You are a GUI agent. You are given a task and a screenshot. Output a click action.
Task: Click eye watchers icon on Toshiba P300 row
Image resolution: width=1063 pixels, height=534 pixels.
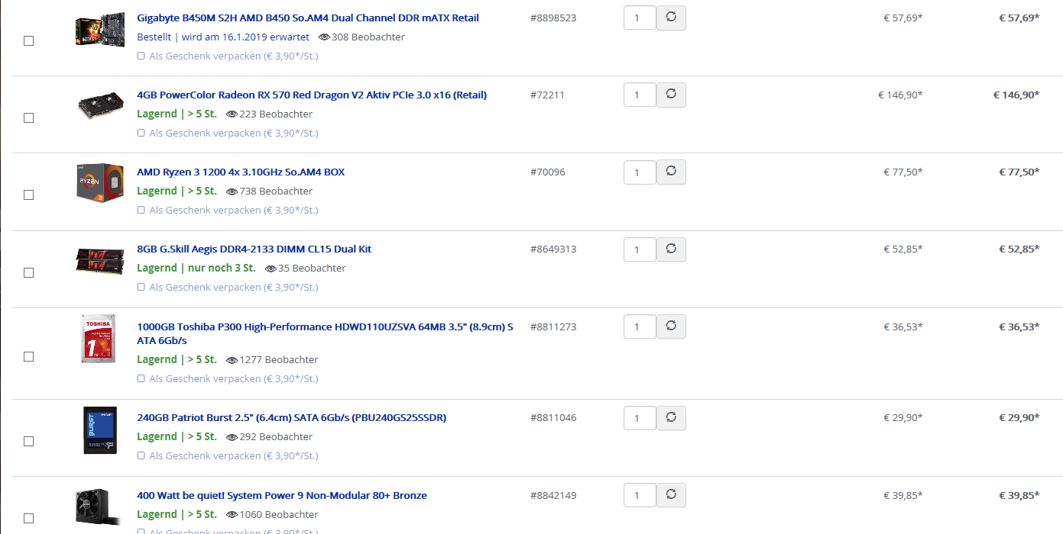point(232,360)
